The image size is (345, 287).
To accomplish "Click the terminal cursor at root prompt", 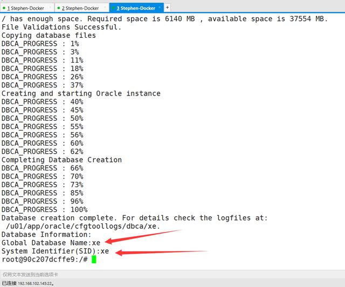I will click(94, 259).
